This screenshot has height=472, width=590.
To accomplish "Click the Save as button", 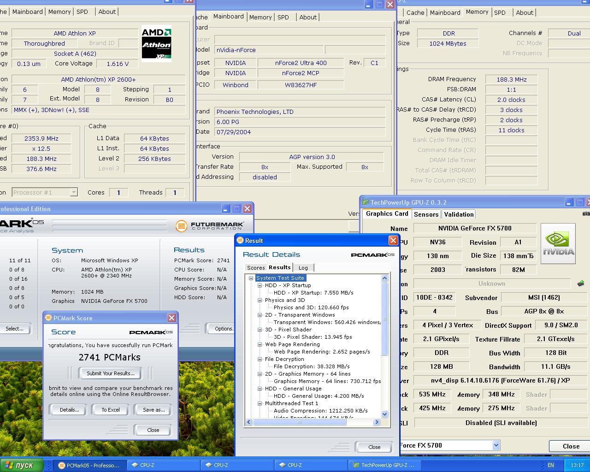I will click(153, 410).
